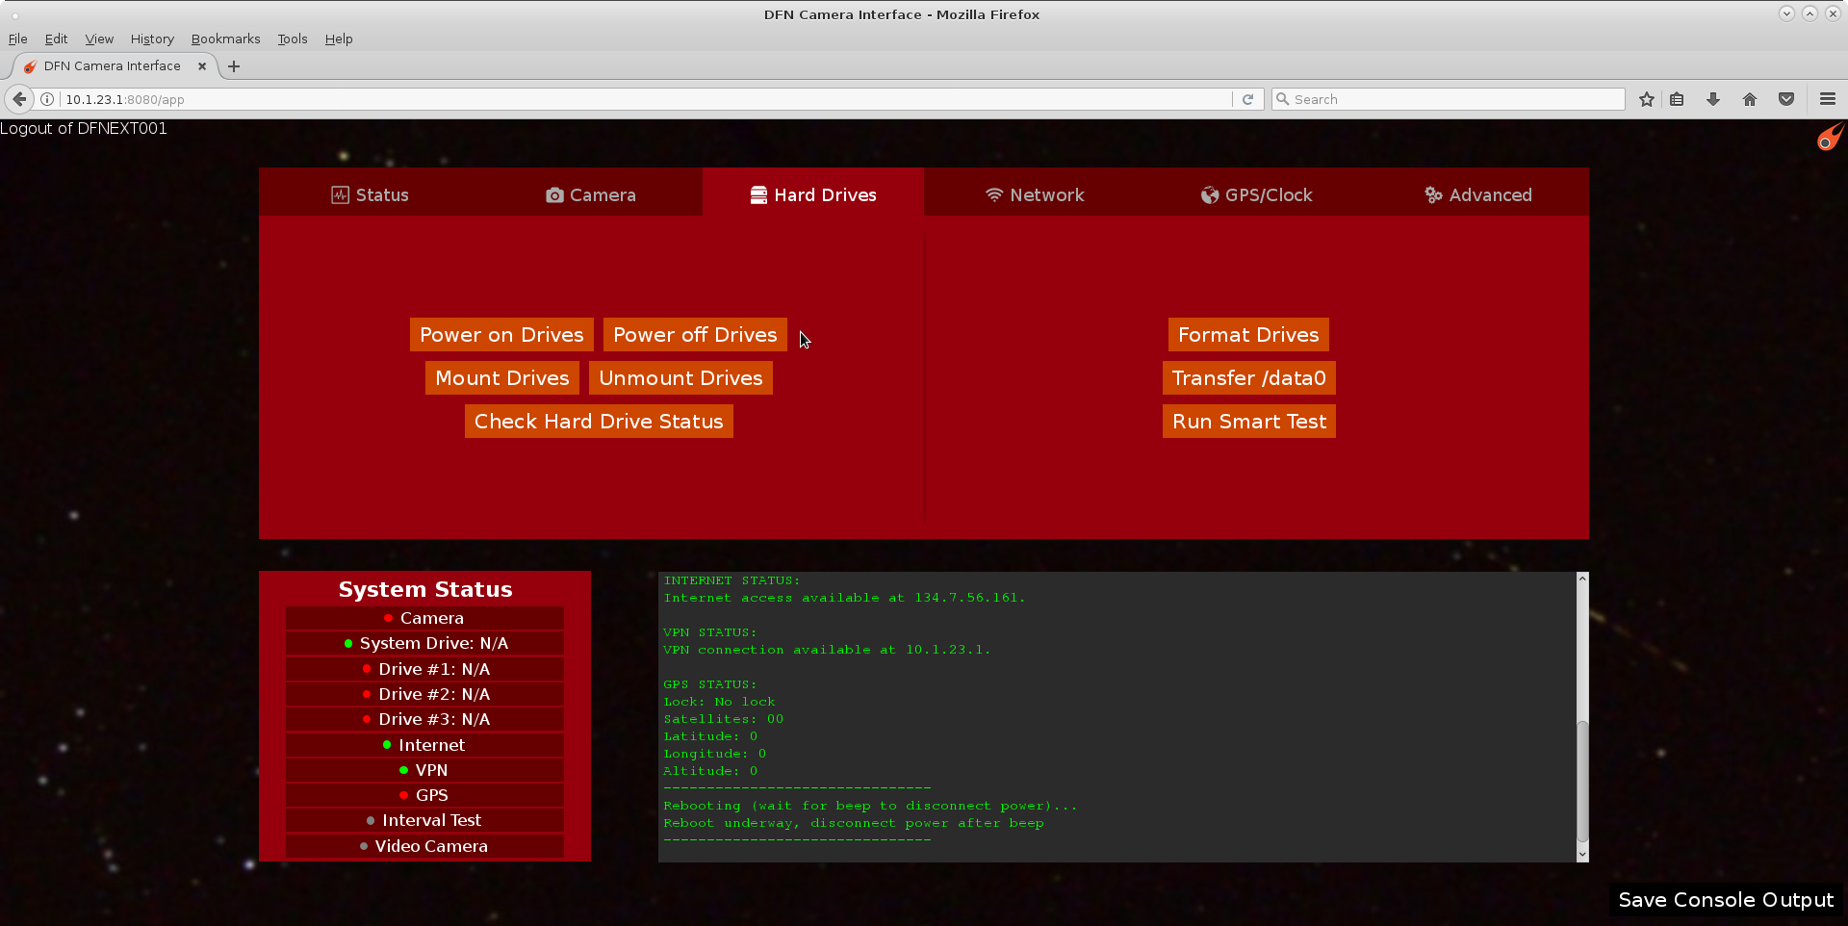Click the console scrollbar down arrow
Viewport: 1848px width, 926px height.
(x=1580, y=855)
